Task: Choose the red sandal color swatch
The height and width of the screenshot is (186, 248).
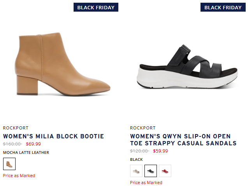Action: 165,171
